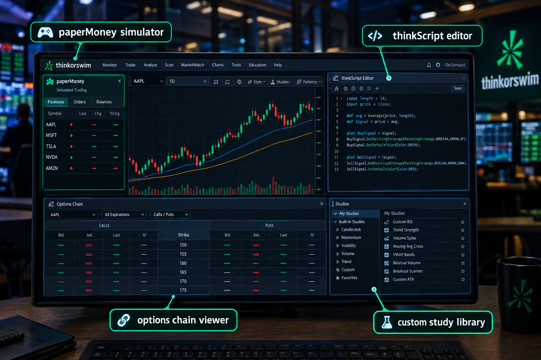Select the 165 strike row
541x360 pixels.
[185, 272]
